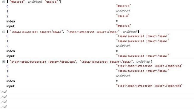
Task: Select third array's index property label
Action: click(11, 81)
